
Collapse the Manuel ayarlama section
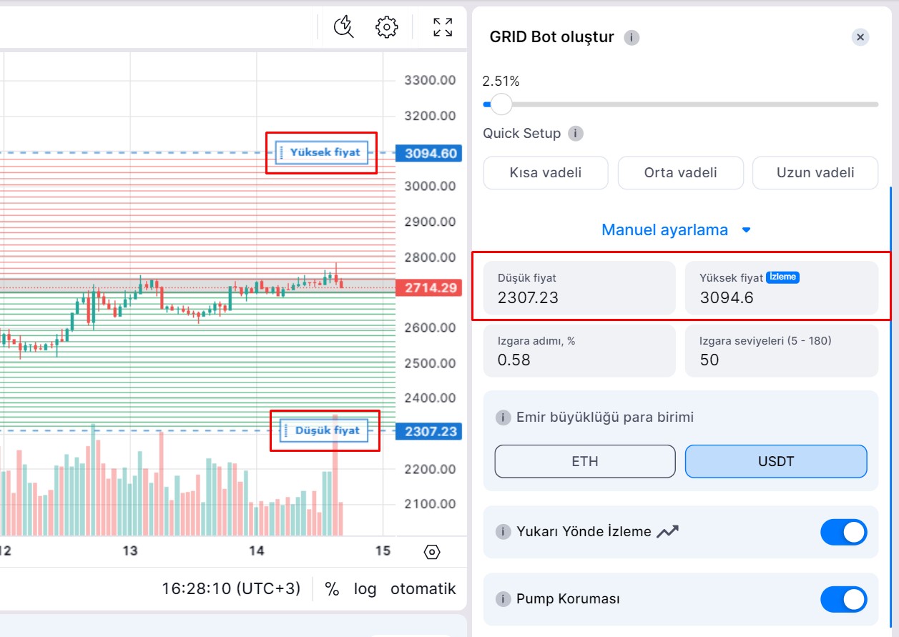676,230
